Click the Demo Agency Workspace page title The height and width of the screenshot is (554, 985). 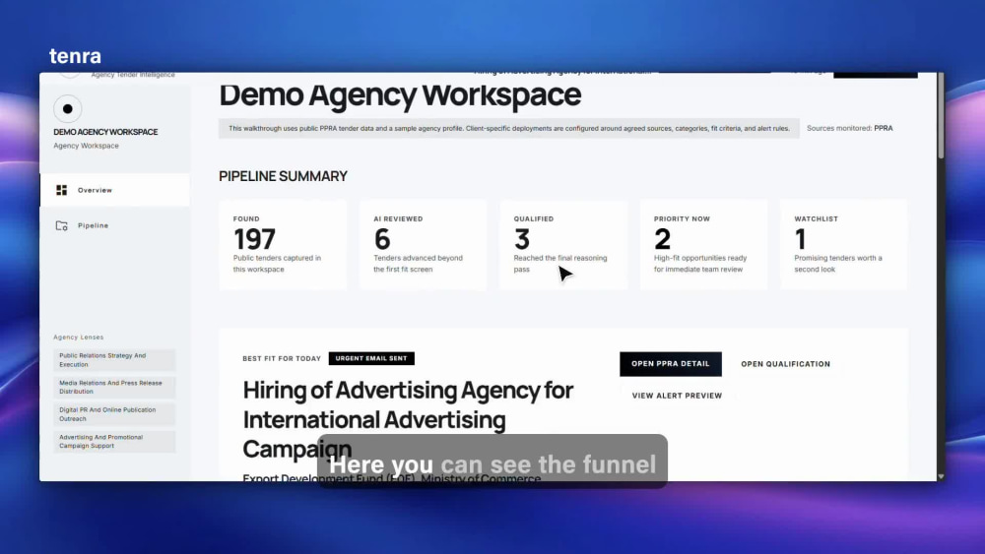pos(400,94)
